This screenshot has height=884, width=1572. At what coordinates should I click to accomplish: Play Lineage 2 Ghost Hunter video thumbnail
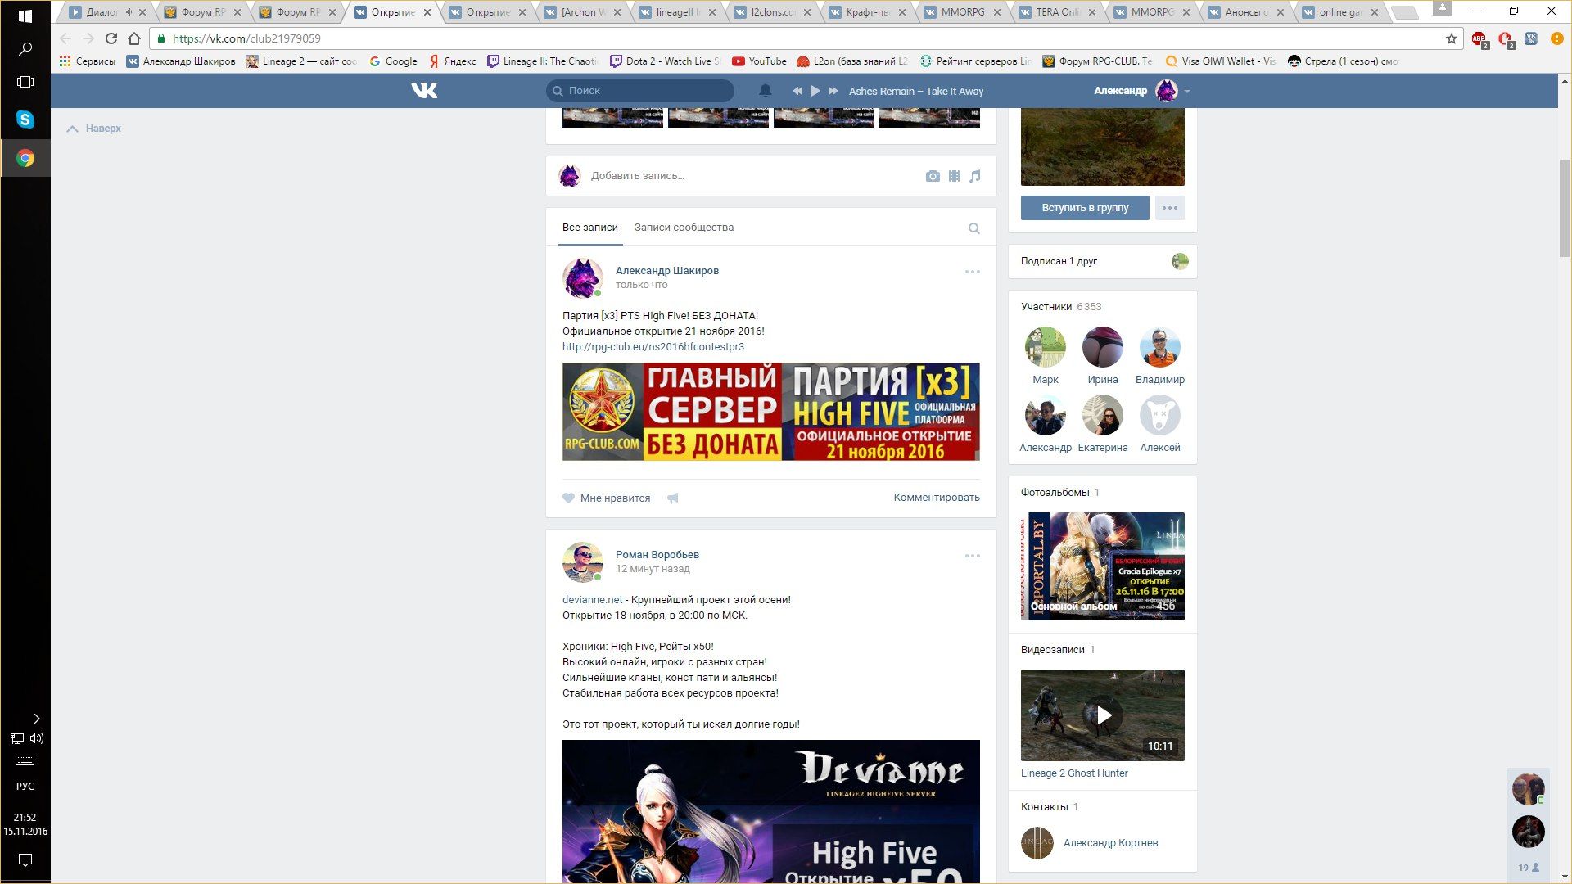tap(1102, 715)
